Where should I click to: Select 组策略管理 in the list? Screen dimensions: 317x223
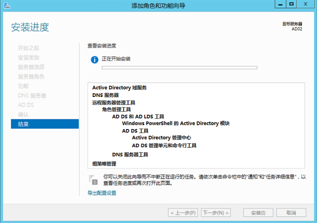coord(104,164)
